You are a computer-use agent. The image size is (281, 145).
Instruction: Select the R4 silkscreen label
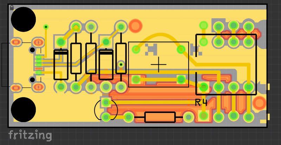[201, 103]
